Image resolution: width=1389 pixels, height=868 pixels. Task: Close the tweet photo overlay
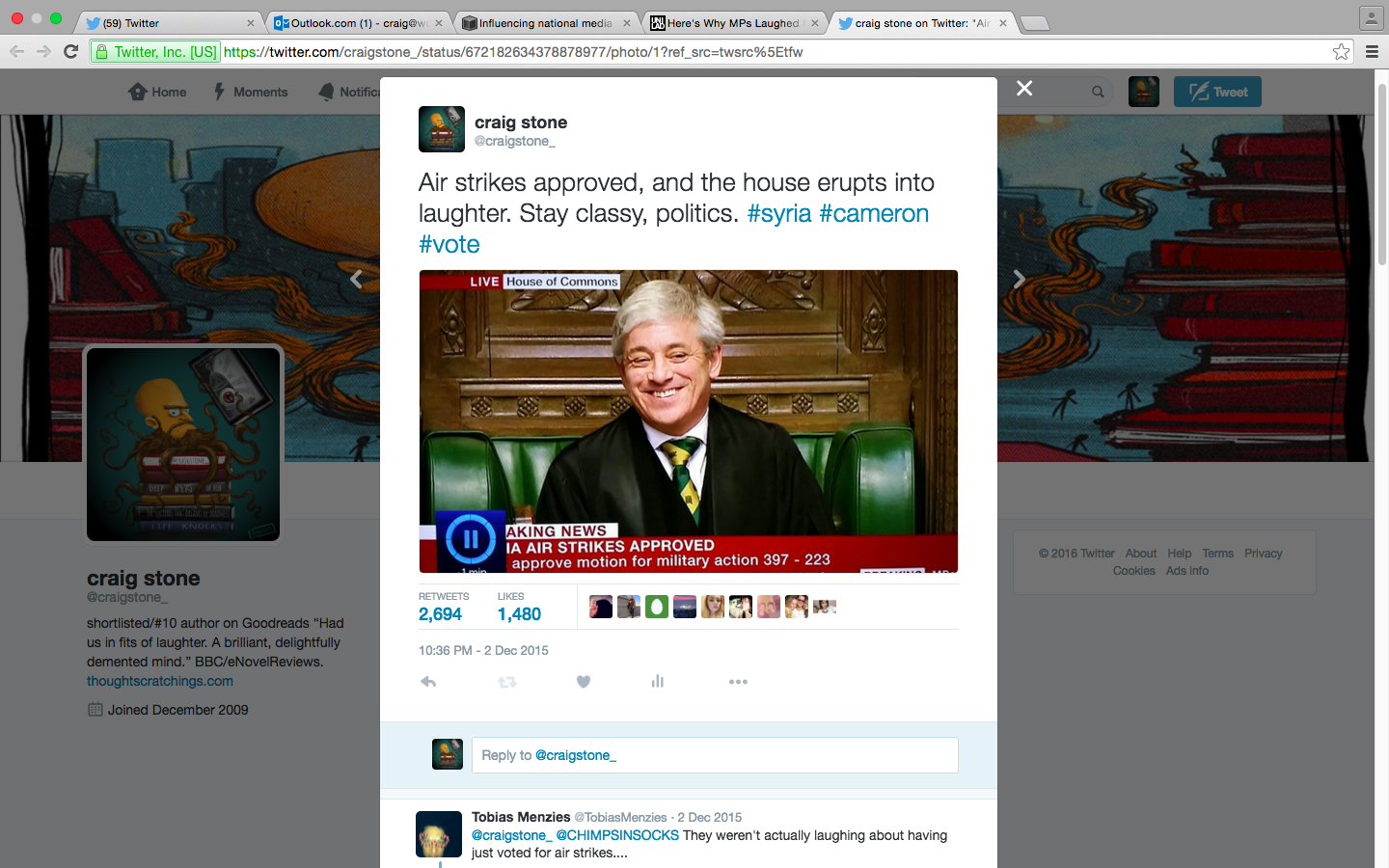1024,89
